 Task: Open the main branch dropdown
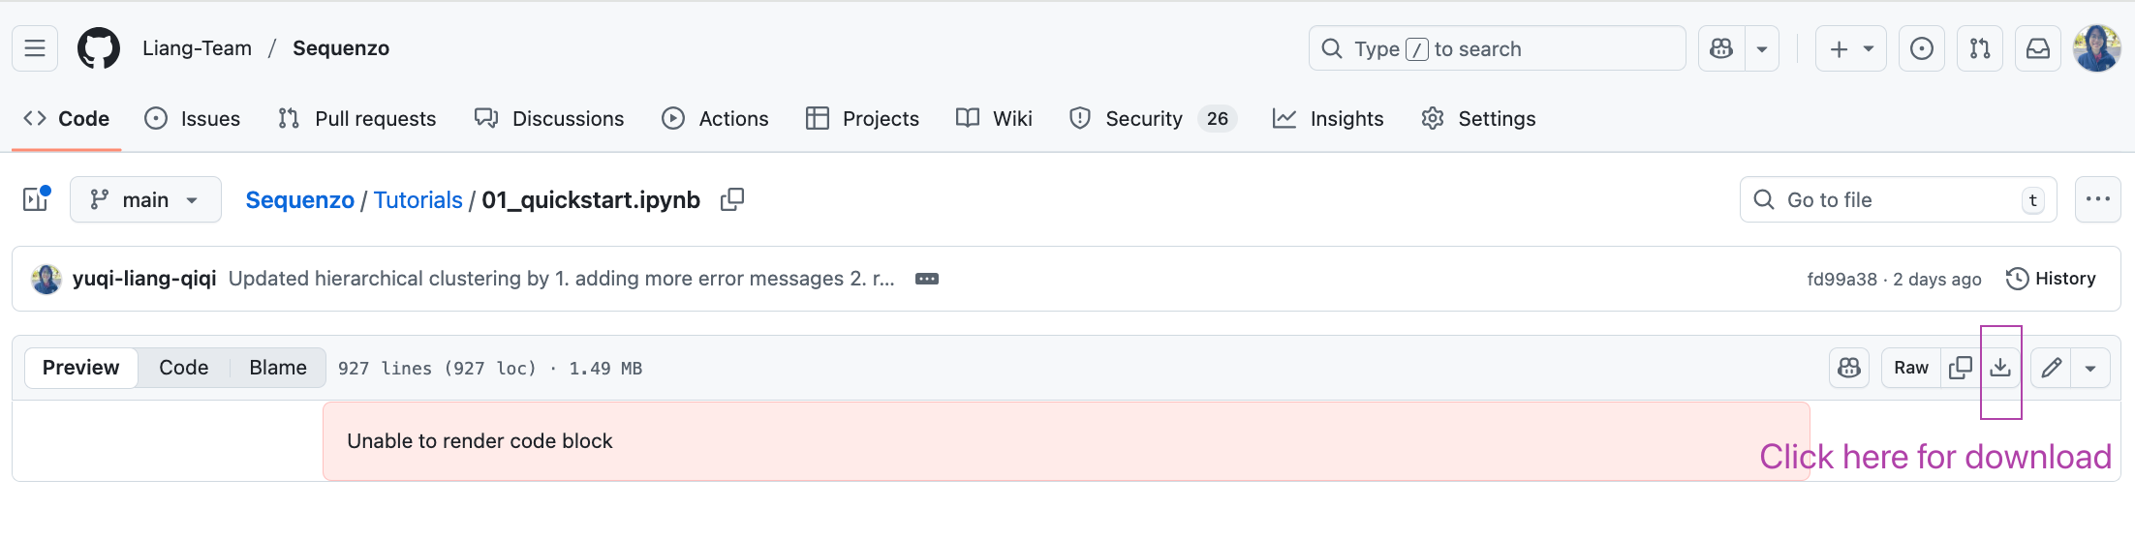tap(145, 199)
